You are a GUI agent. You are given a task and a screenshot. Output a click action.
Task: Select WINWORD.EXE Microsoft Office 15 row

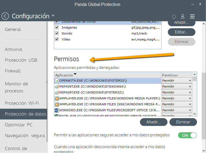[x=108, y=110]
